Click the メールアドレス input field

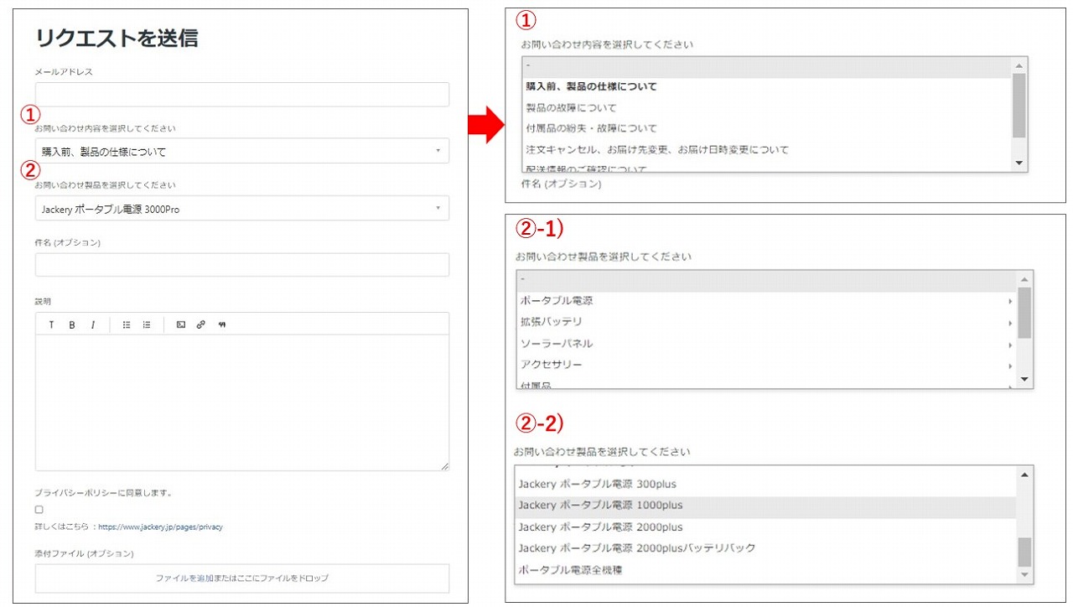coord(242,95)
